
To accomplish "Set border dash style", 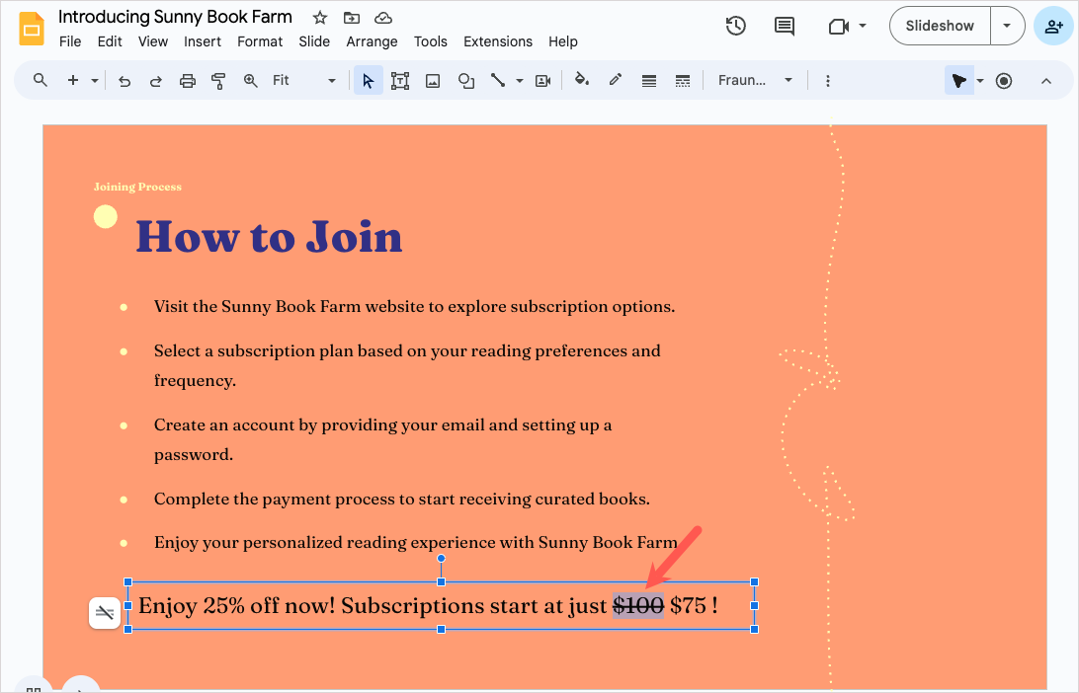I will pyautogui.click(x=683, y=81).
